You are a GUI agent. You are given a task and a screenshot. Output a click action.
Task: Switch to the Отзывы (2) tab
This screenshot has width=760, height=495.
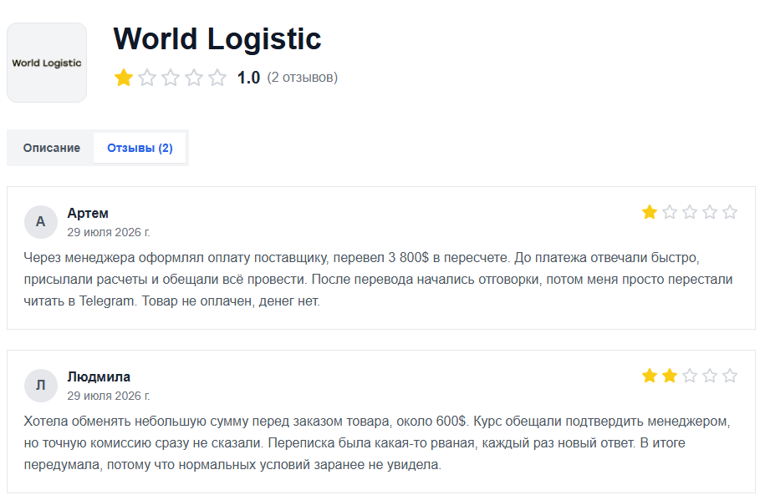(x=140, y=148)
